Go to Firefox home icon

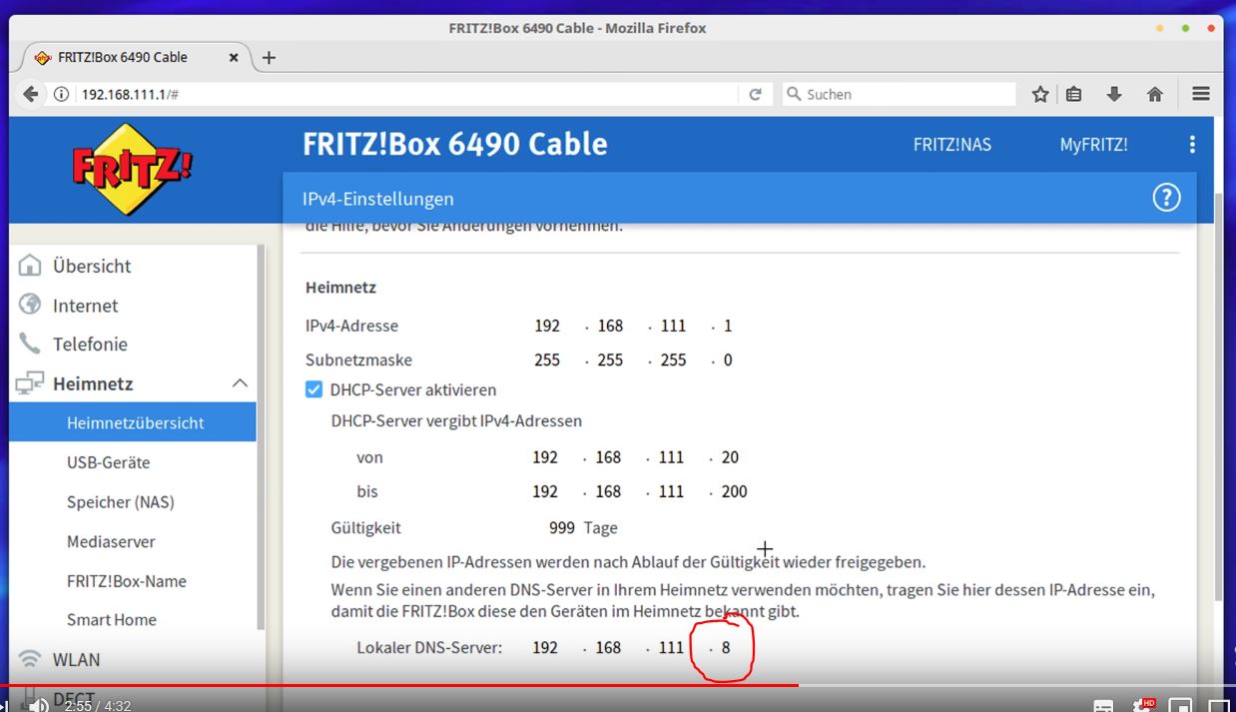click(1155, 94)
